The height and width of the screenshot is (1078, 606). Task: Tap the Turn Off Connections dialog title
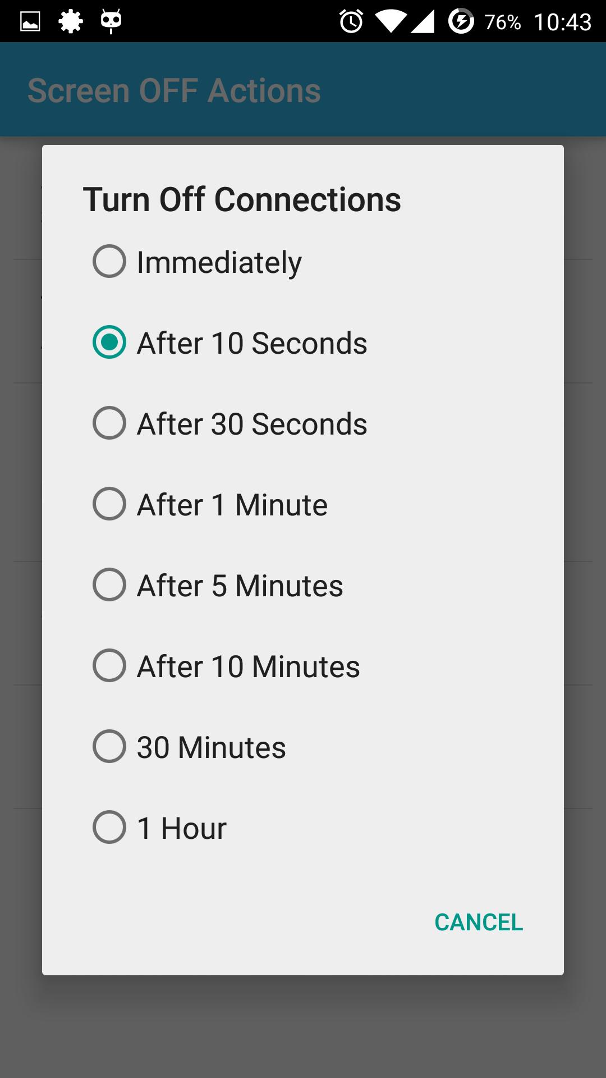point(242,200)
